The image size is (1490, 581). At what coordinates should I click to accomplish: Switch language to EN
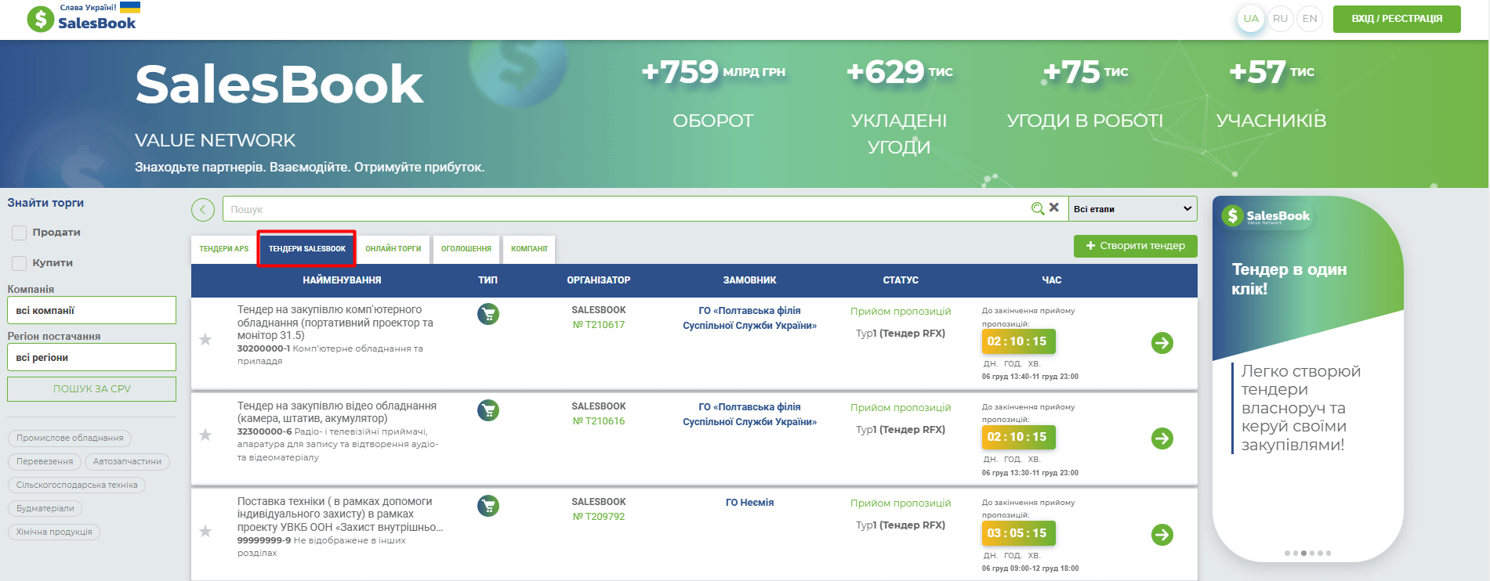1310,19
